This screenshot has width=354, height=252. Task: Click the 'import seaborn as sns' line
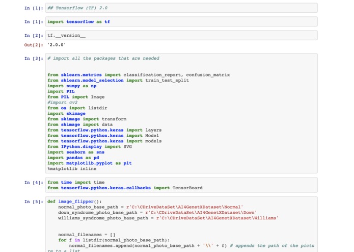76,152
